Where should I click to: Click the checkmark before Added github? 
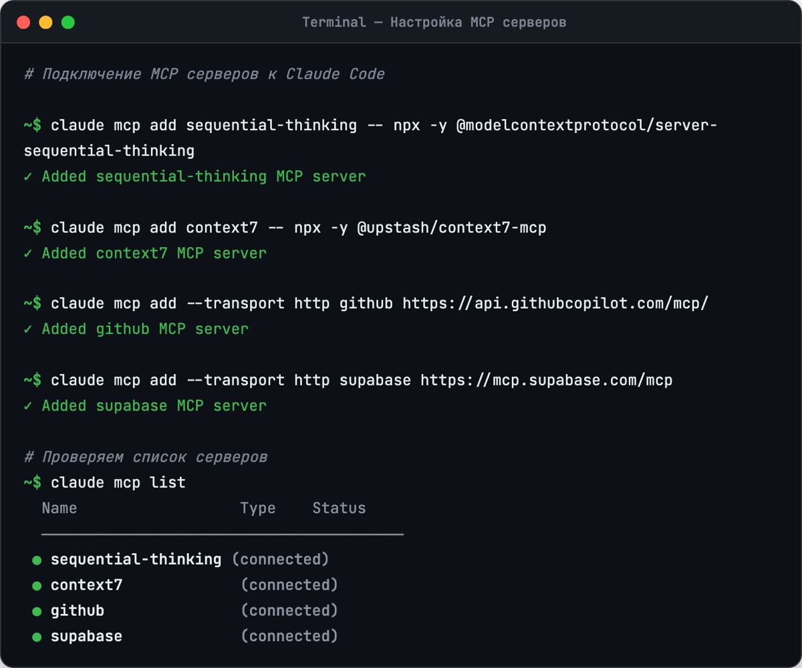tap(28, 329)
